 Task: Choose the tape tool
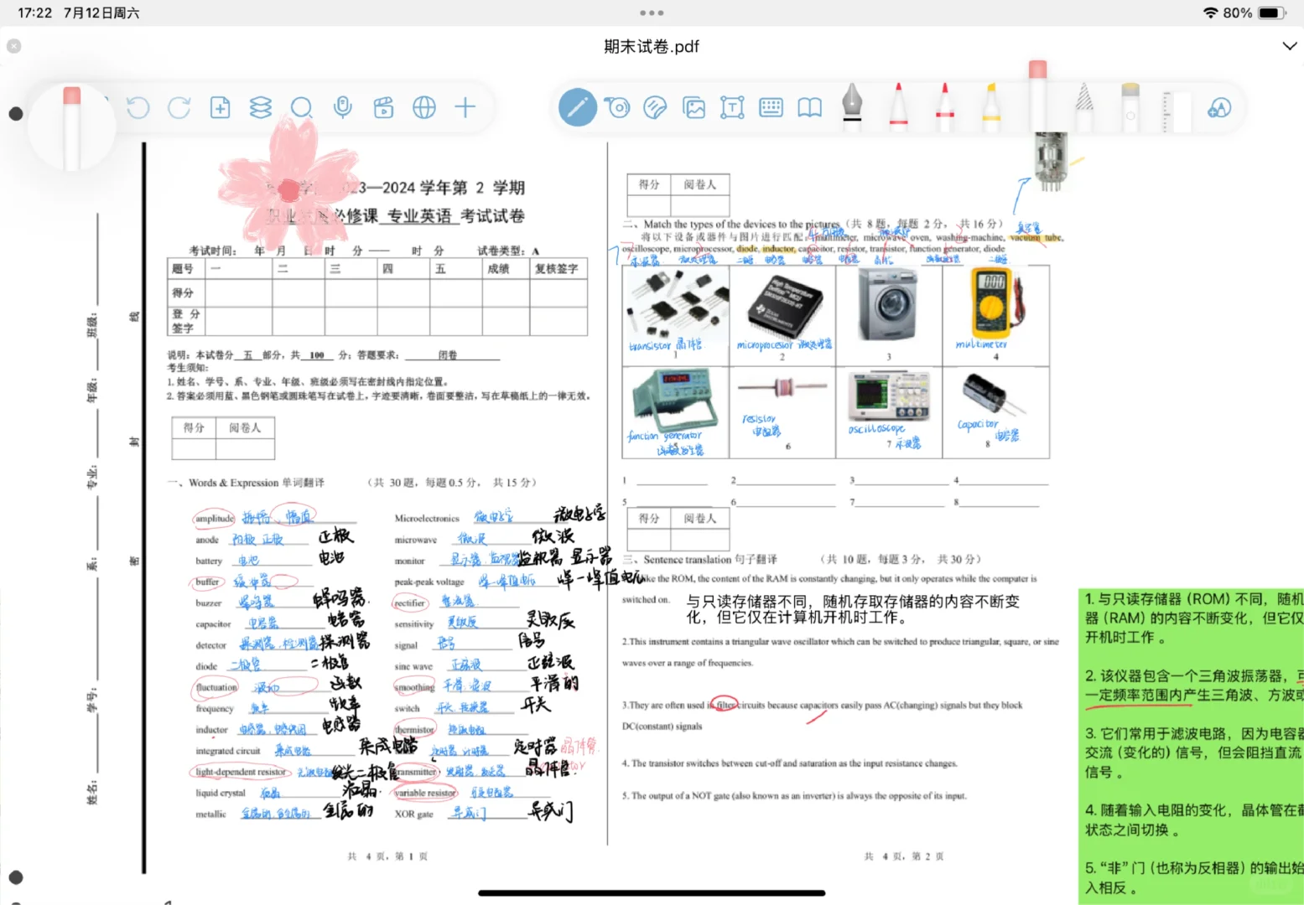coord(618,107)
